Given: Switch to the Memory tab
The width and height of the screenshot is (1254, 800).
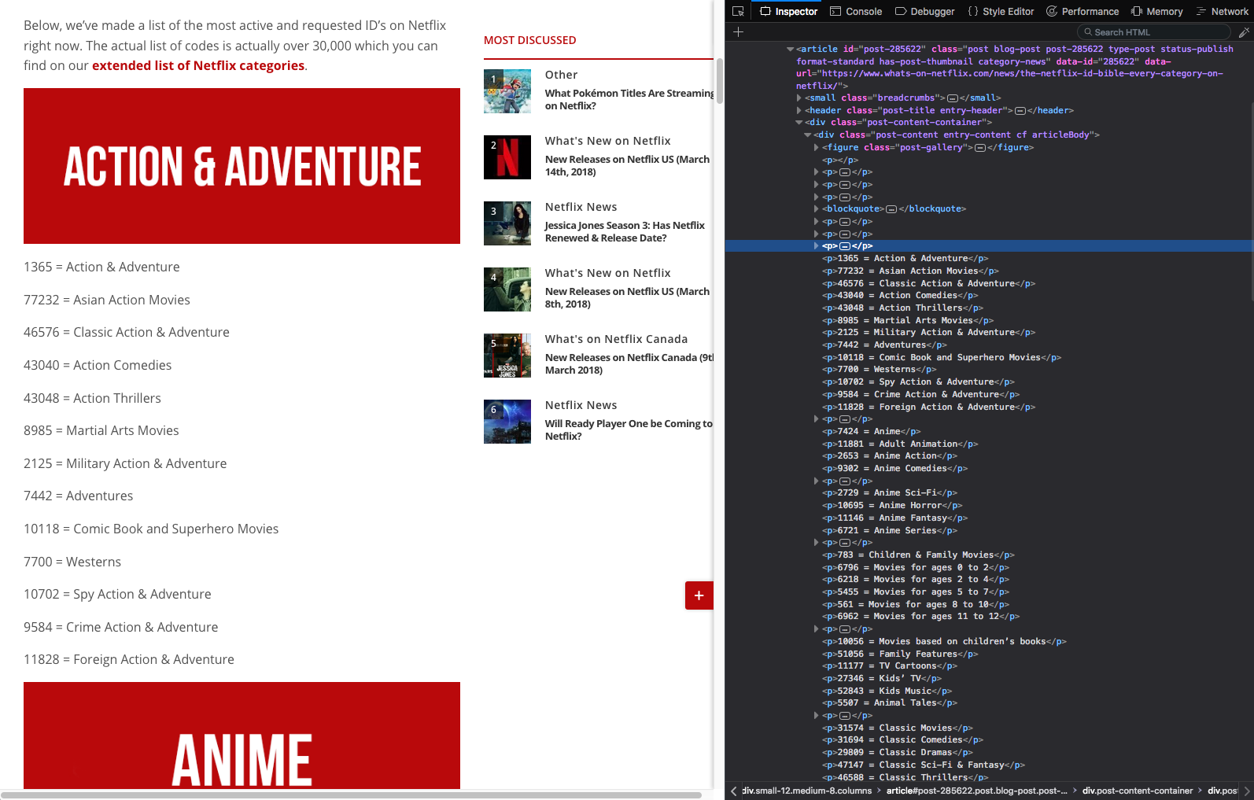Looking at the screenshot, I should 1156,11.
